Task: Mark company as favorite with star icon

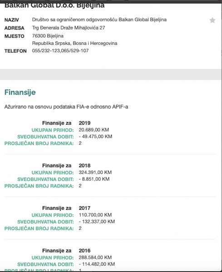Action: coord(212,20)
